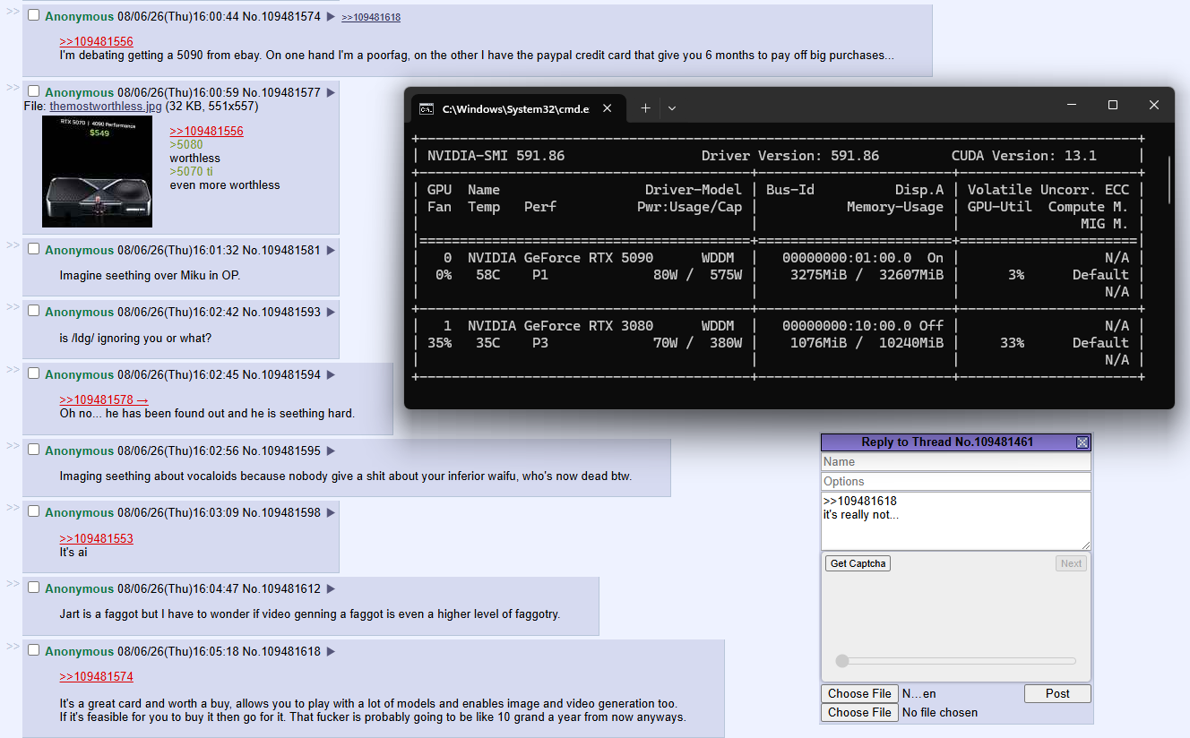Click the captcha slider track
The image size is (1190, 738).
coord(956,661)
